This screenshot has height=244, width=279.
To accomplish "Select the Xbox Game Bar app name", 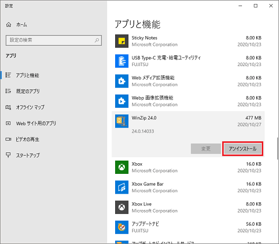I will [x=148, y=184].
